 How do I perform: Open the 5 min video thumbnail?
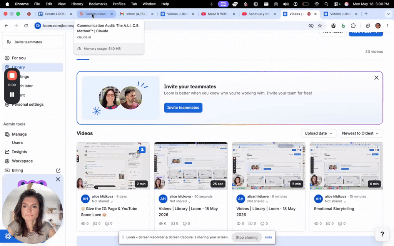(x=269, y=166)
